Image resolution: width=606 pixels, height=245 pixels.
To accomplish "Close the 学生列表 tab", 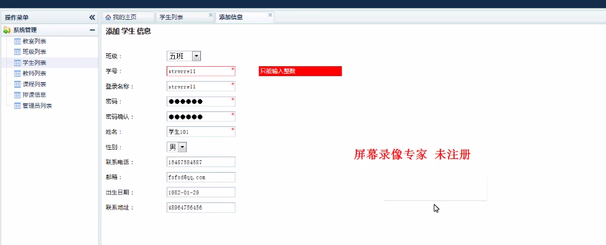I will [x=211, y=15].
